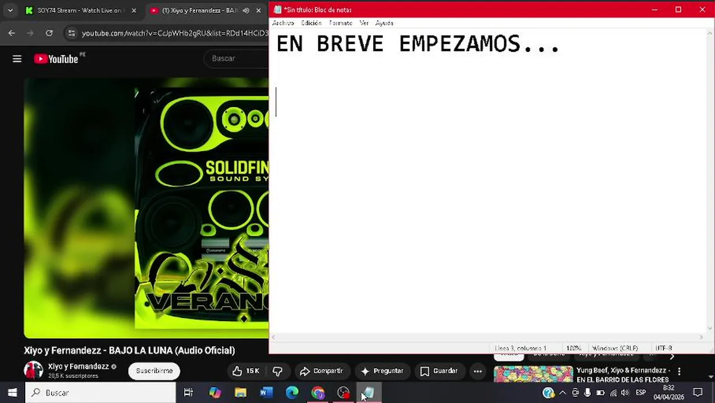
Task: Share the video with Compartir
Action: (321, 371)
